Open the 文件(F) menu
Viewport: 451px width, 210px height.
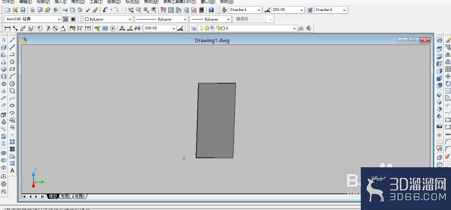(8, 2)
